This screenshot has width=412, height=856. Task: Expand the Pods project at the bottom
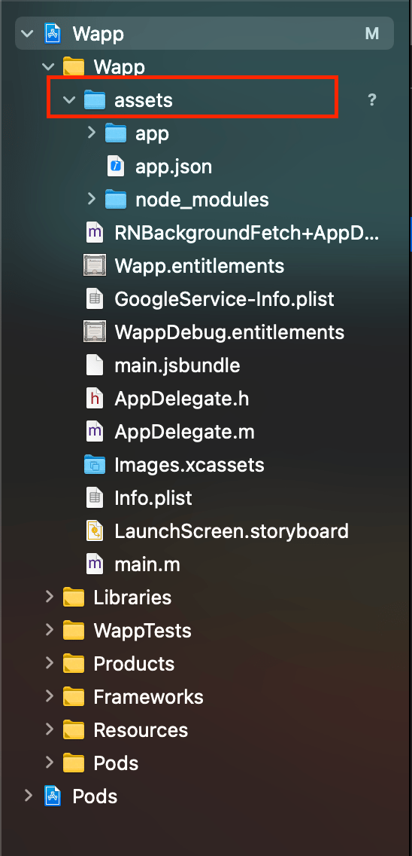[28, 796]
